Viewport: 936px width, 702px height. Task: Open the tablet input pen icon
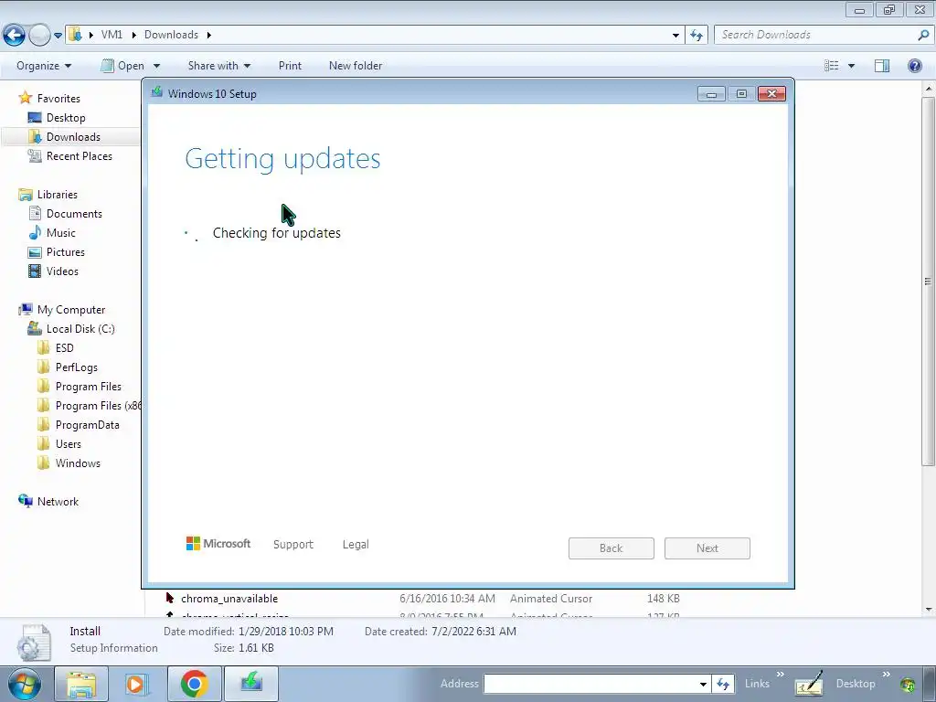click(x=808, y=684)
